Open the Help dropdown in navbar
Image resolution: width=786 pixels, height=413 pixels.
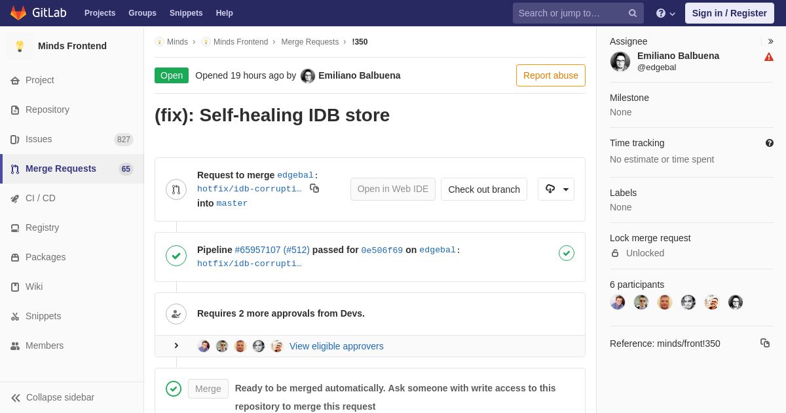665,13
